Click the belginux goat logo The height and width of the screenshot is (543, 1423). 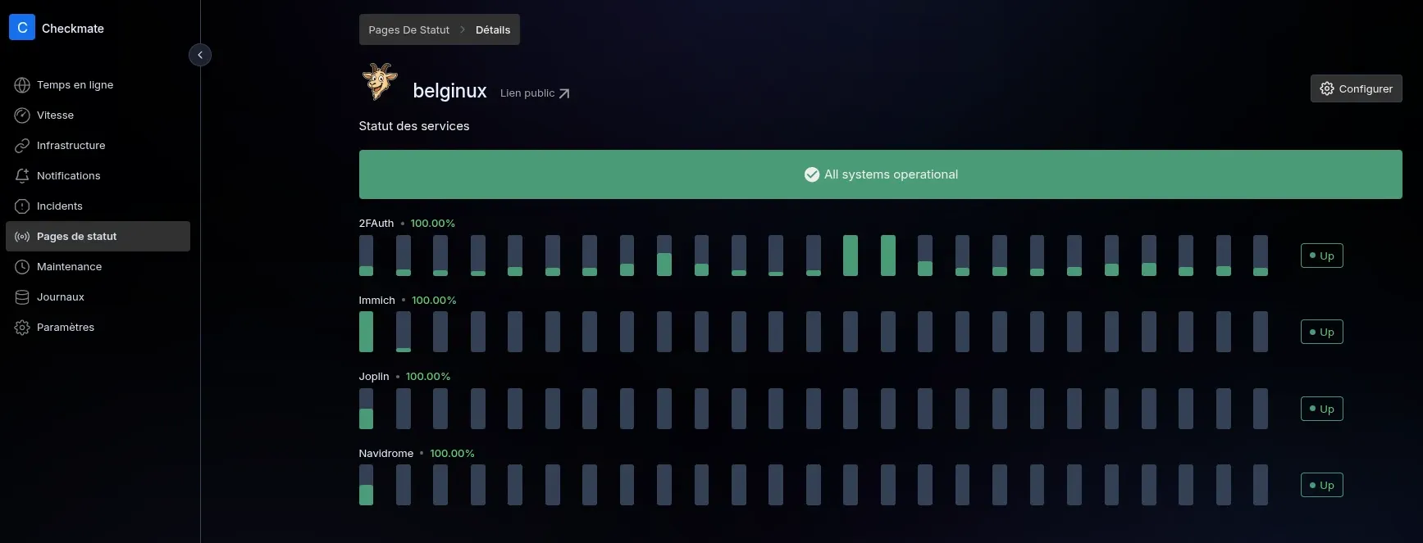[x=380, y=82]
